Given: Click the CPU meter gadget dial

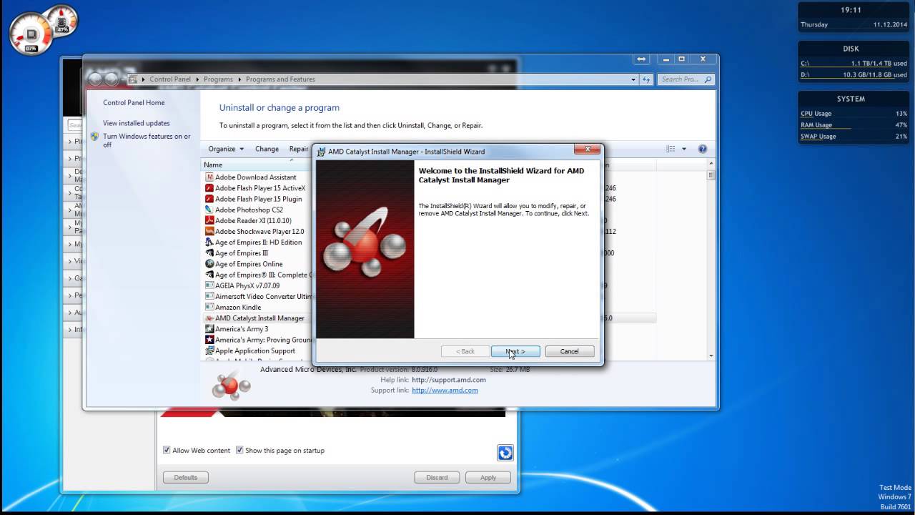Looking at the screenshot, I should coord(31,34).
